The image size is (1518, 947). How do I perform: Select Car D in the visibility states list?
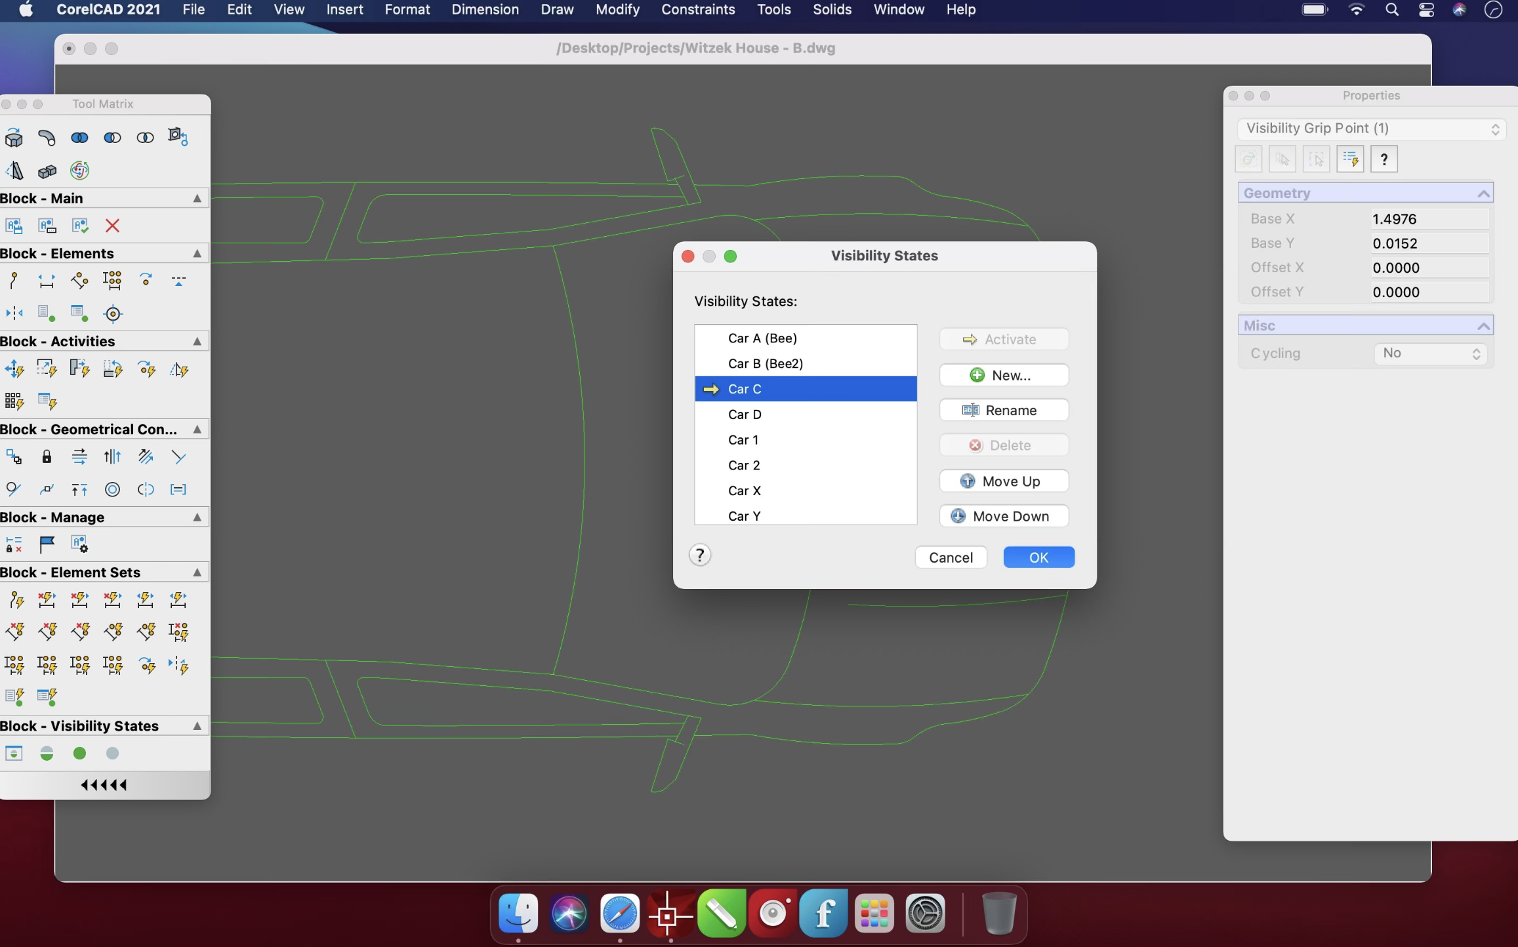click(745, 414)
